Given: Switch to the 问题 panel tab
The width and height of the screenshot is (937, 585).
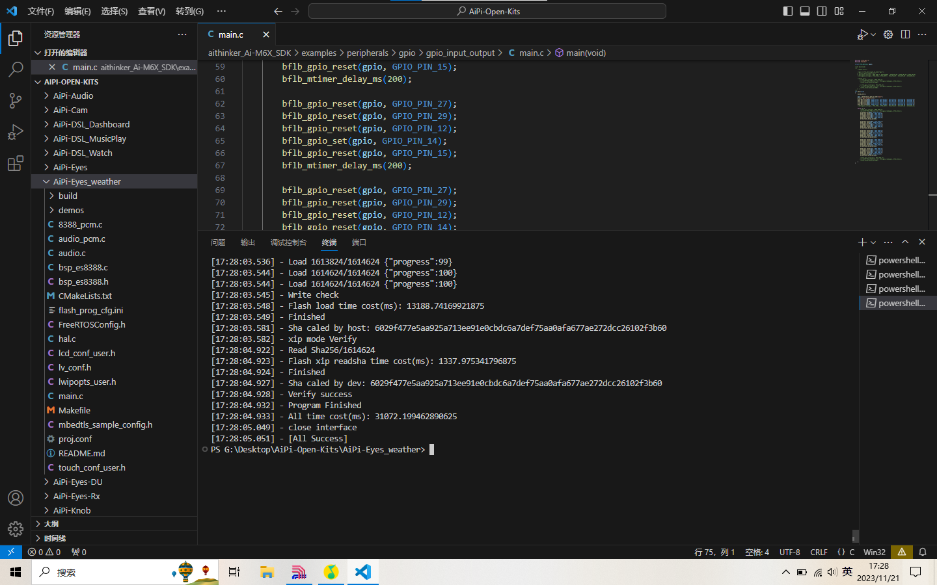Looking at the screenshot, I should (x=218, y=242).
